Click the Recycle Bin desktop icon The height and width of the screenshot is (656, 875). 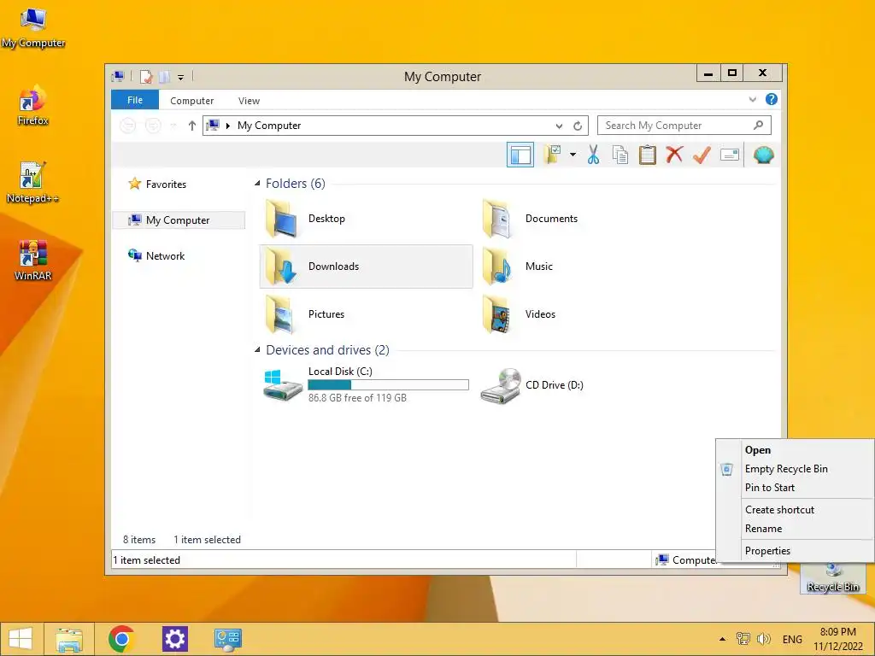(832, 578)
